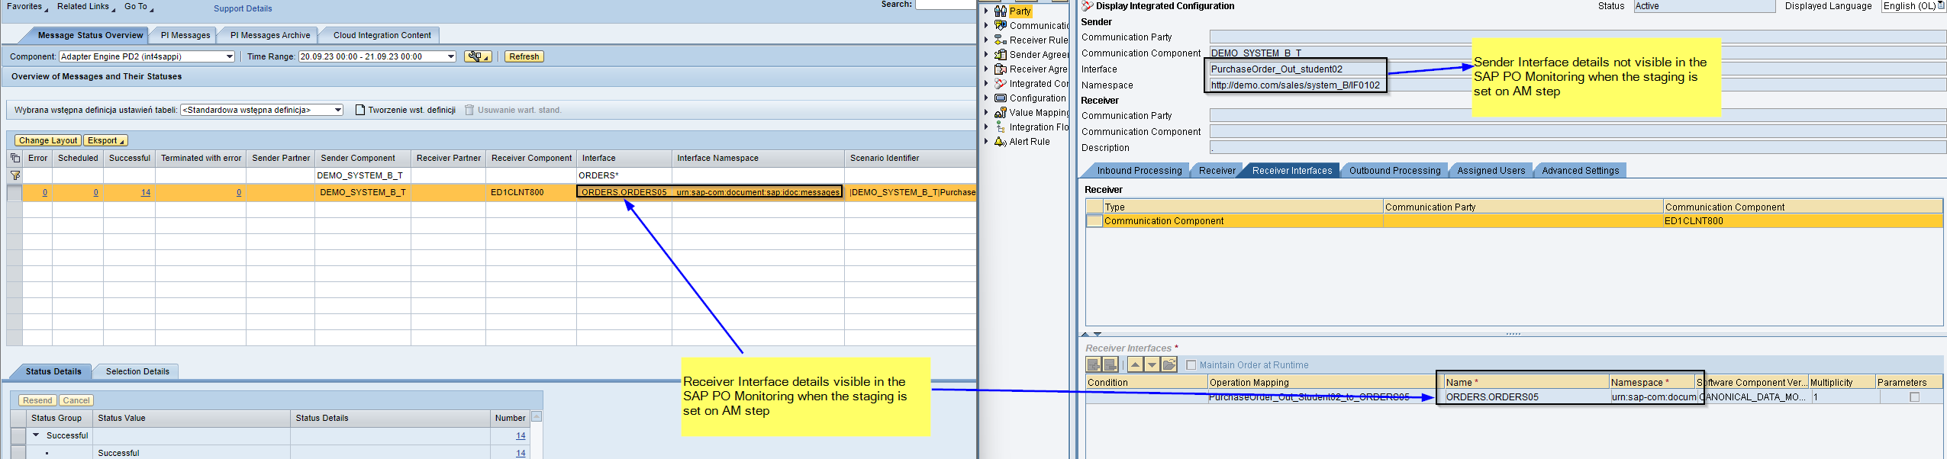
Task: Switch to PI Messages tab
Action: tap(185, 35)
